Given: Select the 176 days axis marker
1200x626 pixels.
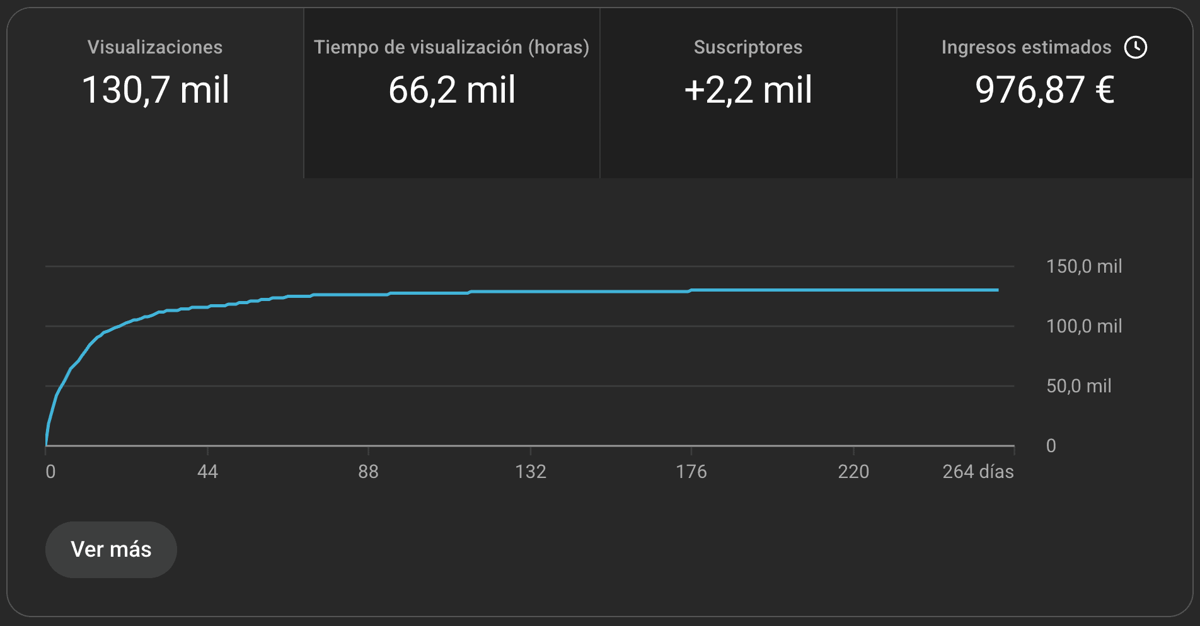Looking at the screenshot, I should click(x=691, y=472).
